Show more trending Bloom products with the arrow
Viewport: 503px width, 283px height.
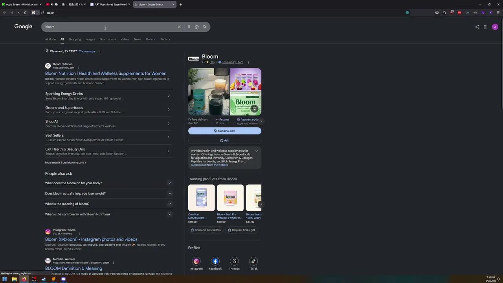pyautogui.click(x=261, y=204)
